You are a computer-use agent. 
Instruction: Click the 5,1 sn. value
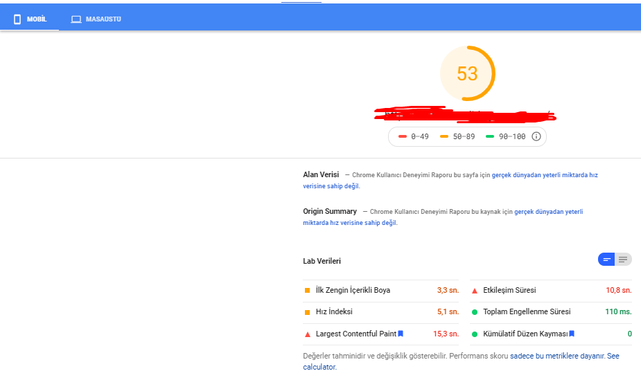coord(448,311)
